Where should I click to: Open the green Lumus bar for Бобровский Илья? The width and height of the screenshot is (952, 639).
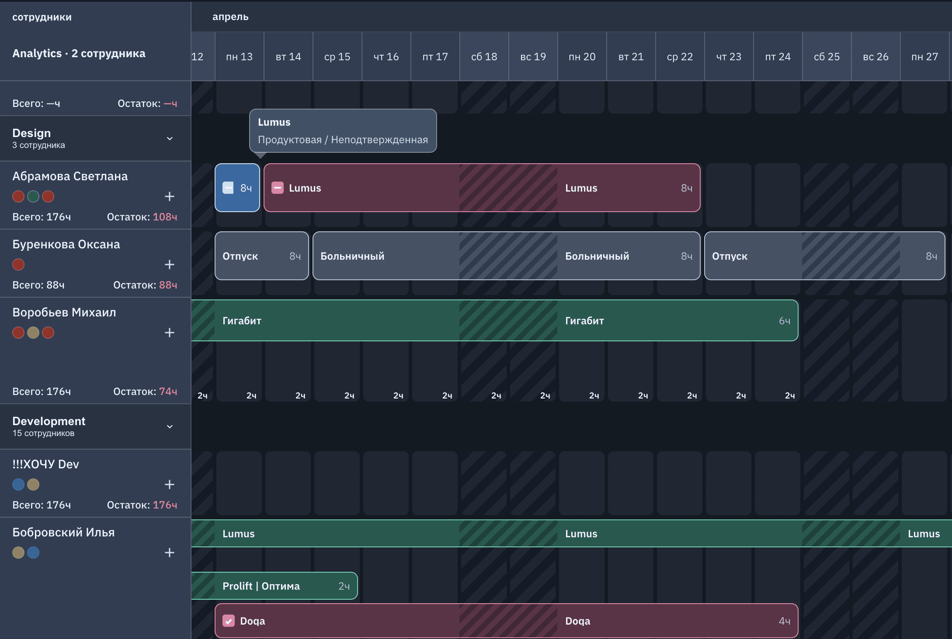click(x=572, y=533)
